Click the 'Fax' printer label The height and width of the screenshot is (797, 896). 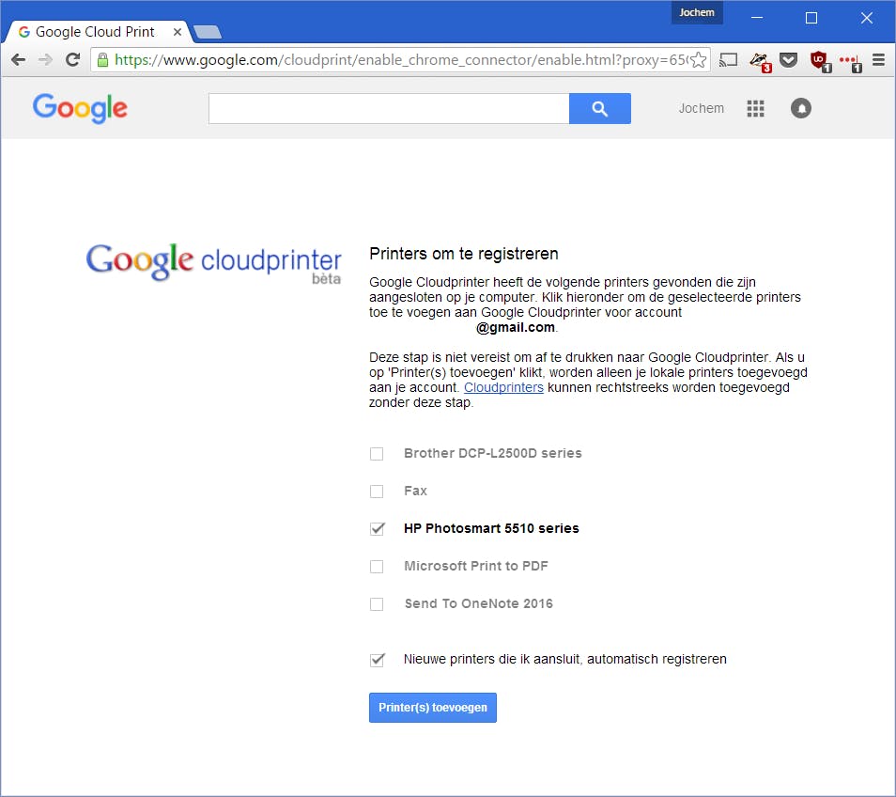pyautogui.click(x=415, y=492)
